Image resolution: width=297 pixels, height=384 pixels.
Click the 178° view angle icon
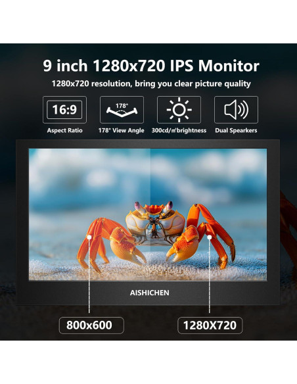coord(122,110)
